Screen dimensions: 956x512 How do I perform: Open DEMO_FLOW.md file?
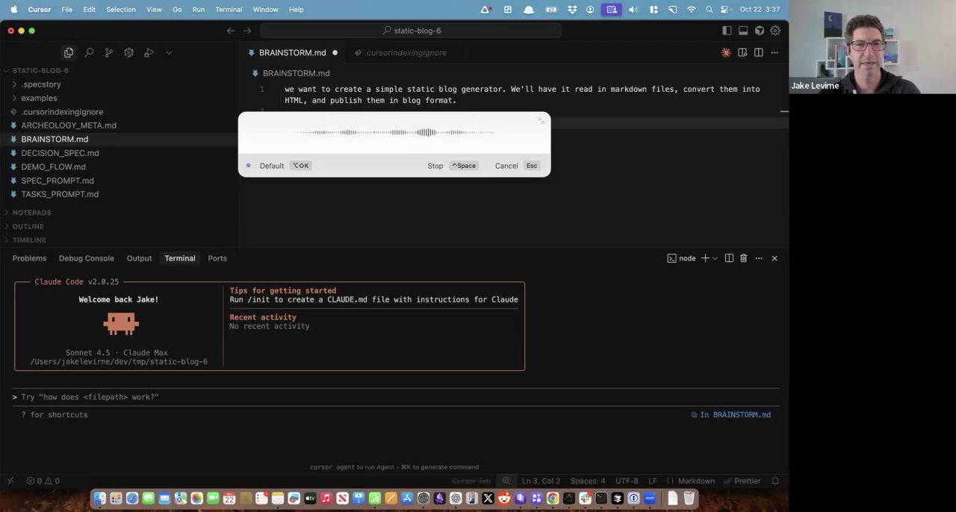[53, 166]
